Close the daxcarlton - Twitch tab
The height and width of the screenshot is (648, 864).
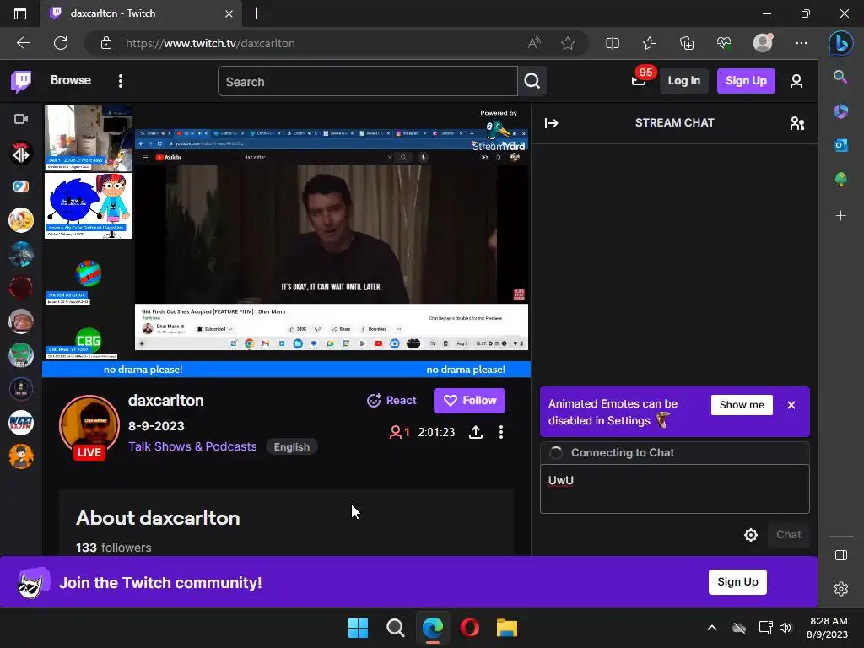229,13
